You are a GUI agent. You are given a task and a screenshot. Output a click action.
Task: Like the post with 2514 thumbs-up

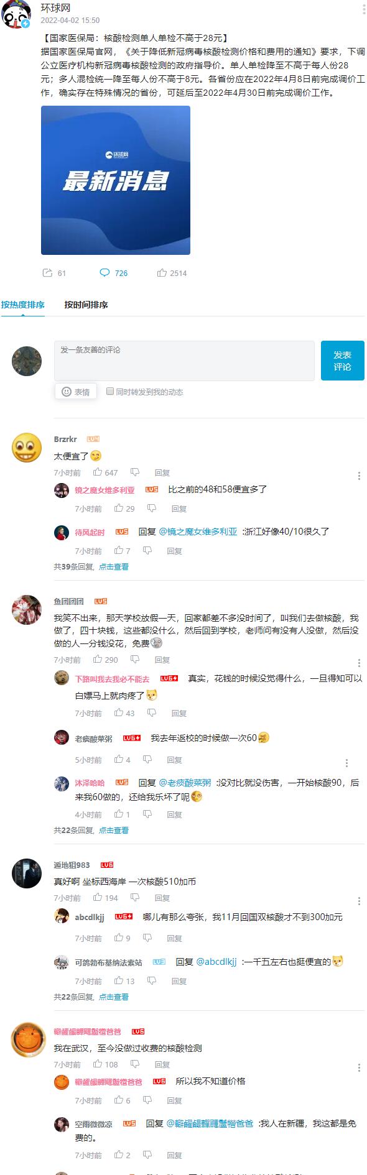pos(162,273)
